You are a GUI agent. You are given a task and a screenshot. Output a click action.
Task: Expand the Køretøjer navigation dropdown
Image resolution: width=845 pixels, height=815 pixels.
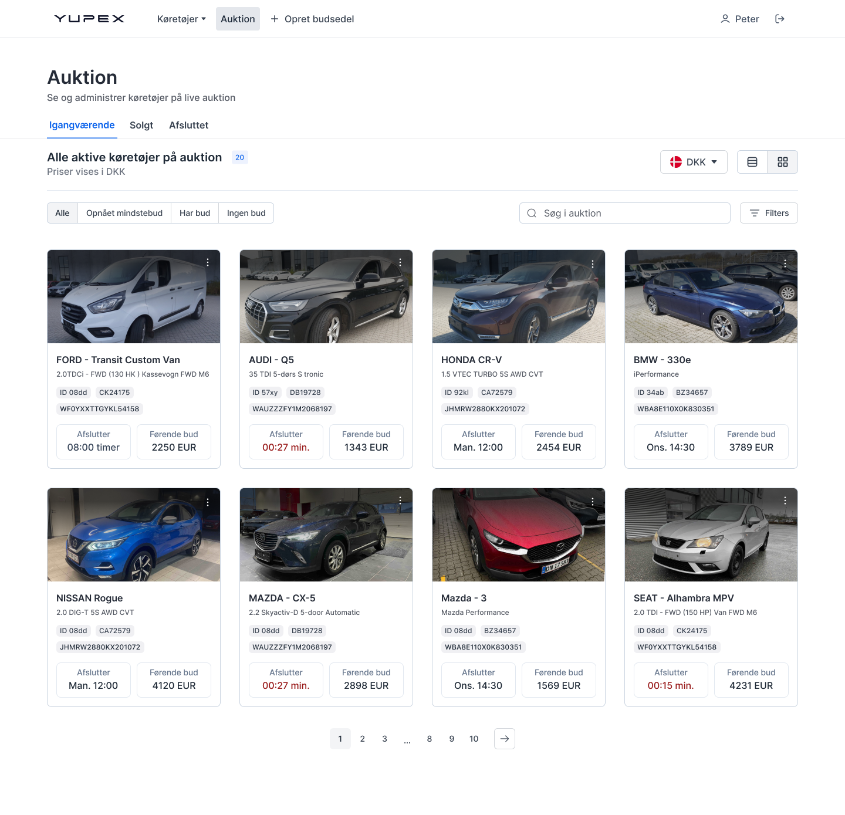coord(181,19)
